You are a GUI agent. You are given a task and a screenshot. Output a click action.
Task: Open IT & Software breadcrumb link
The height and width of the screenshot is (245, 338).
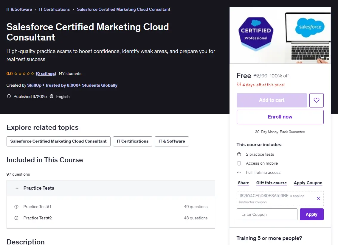[x=19, y=9]
